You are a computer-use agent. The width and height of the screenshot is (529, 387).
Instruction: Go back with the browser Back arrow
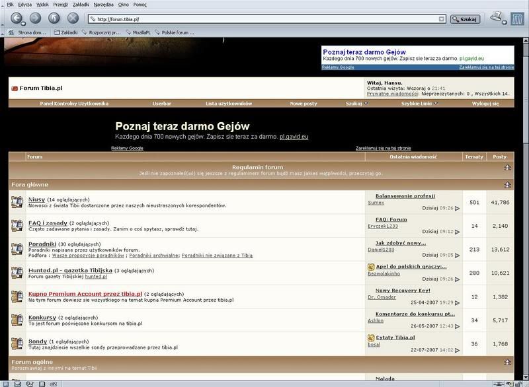[x=16, y=18]
